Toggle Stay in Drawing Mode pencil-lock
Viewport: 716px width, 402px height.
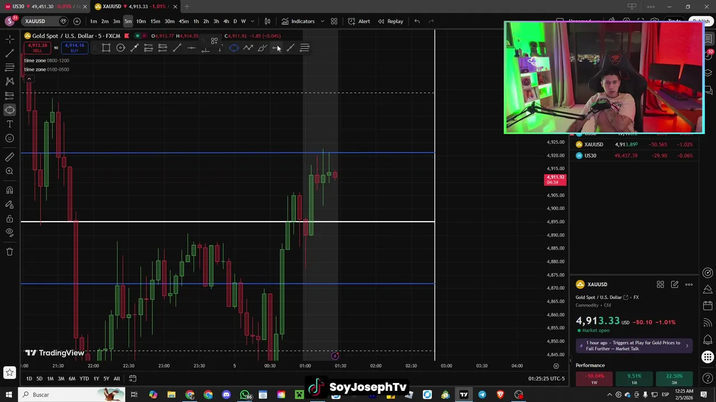[10, 204]
